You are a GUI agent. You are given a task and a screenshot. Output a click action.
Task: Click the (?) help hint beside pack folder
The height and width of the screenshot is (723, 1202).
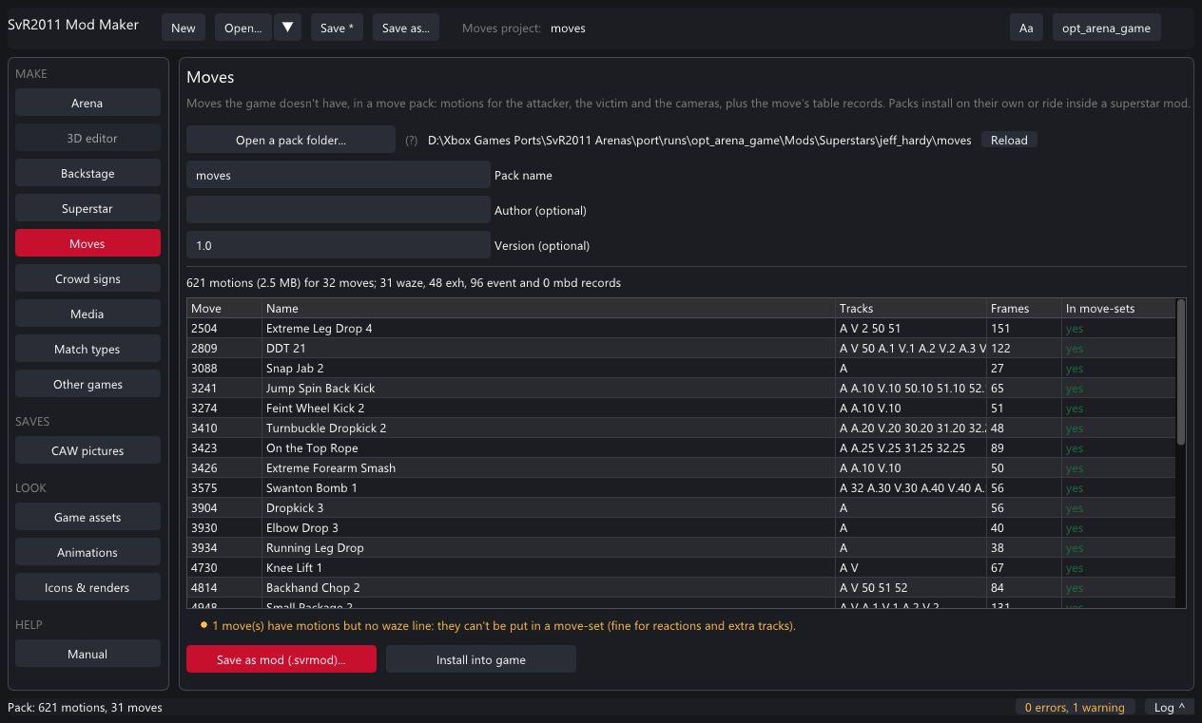[x=412, y=140]
